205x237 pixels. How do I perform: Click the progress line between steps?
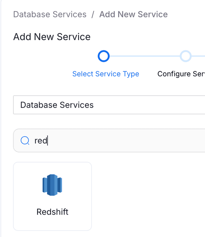coord(144,56)
